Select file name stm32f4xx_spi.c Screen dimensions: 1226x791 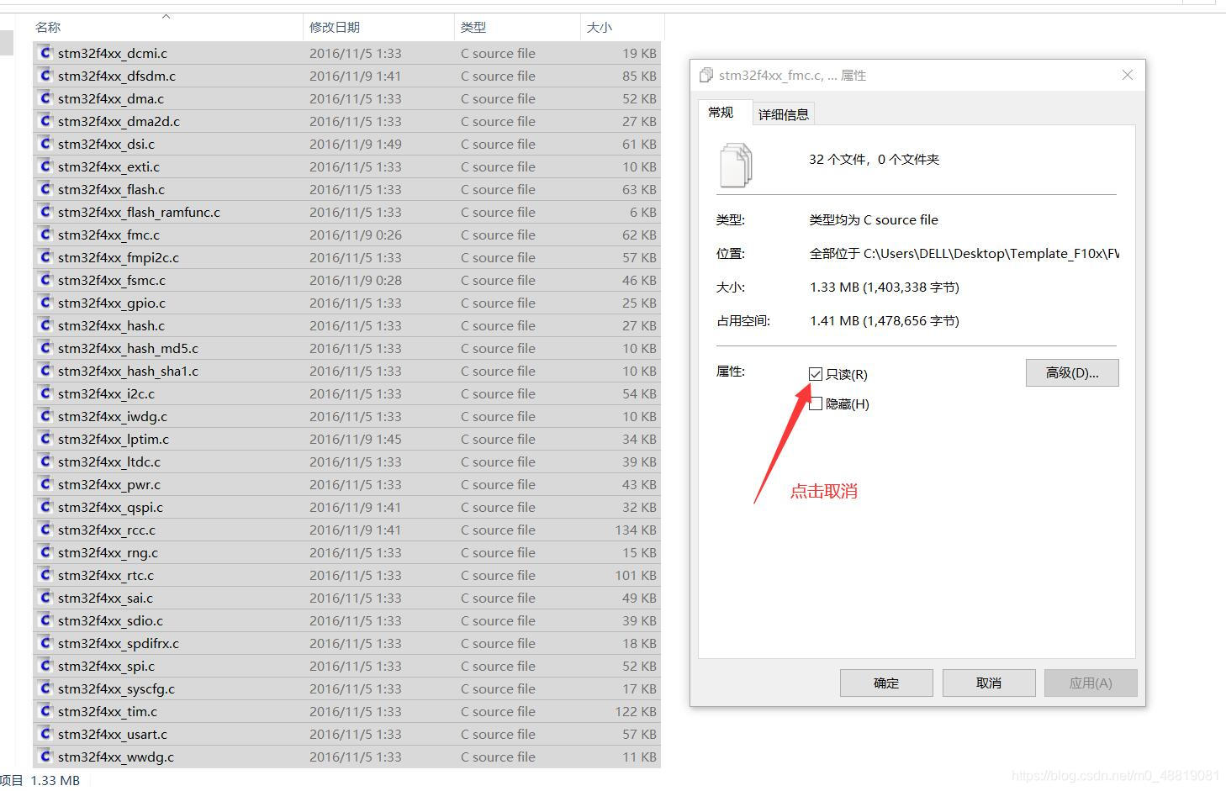(106, 666)
